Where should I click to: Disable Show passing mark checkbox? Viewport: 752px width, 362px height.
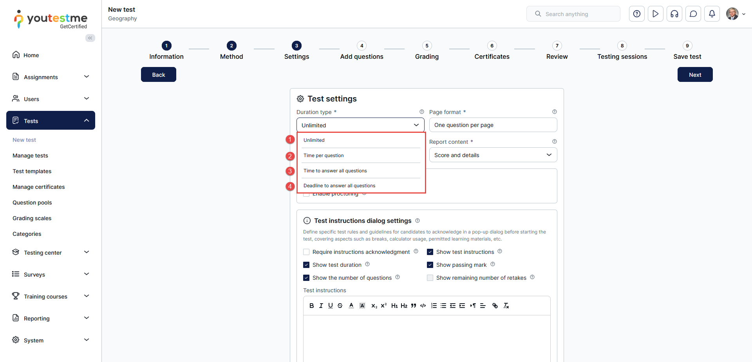430,265
